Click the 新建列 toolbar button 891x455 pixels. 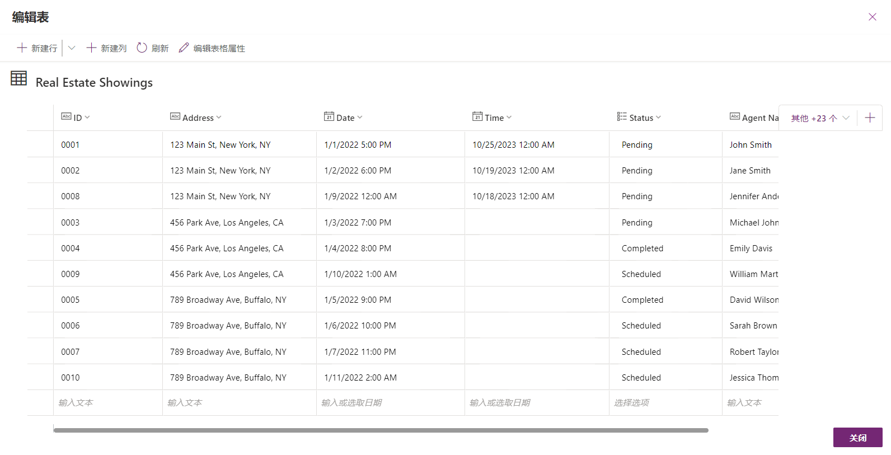[106, 48]
